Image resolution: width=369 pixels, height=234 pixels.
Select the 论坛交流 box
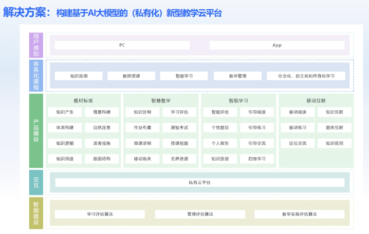point(298,143)
